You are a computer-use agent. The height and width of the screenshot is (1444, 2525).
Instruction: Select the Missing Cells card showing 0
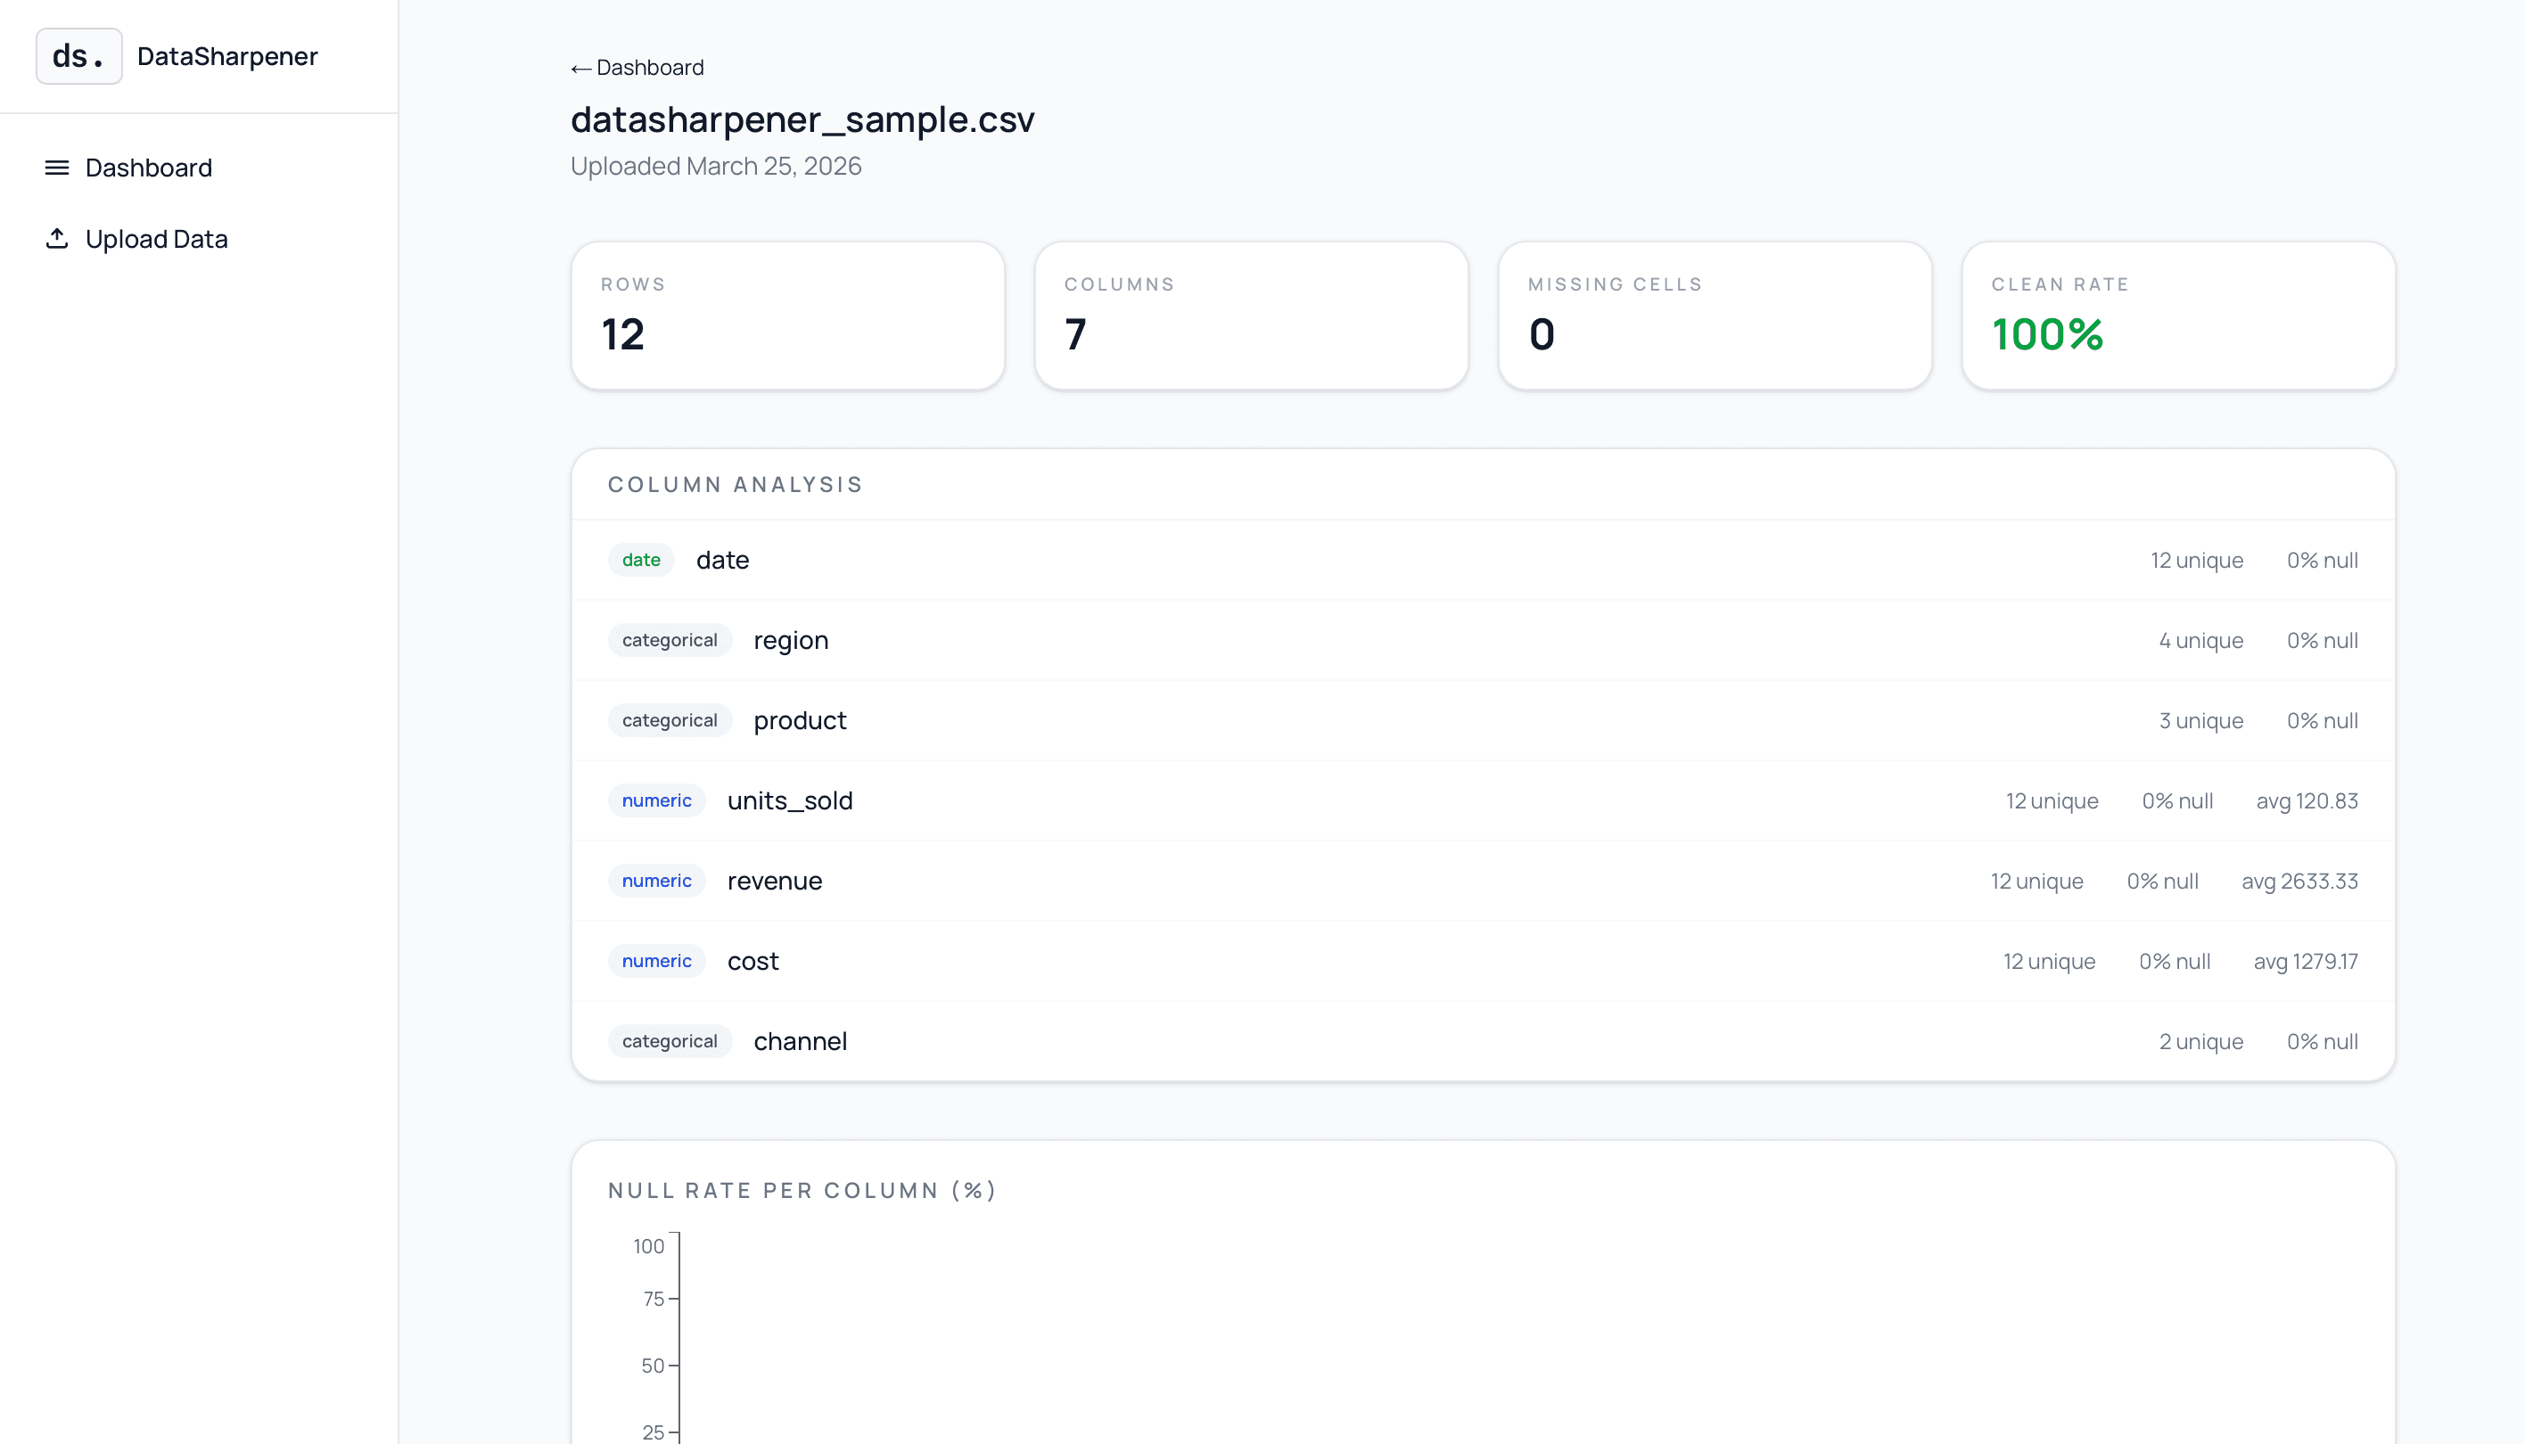(1715, 316)
